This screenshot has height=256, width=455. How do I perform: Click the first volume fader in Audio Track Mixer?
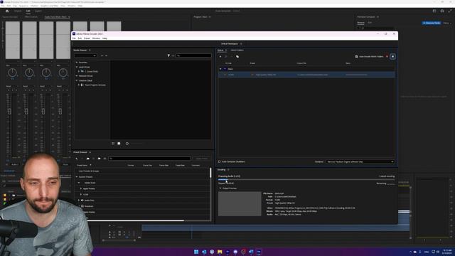(x=9, y=112)
